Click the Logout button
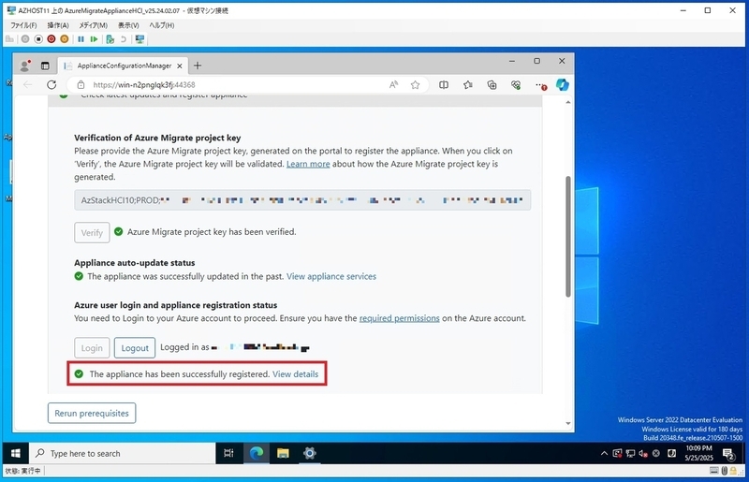This screenshot has width=749, height=482. pos(135,348)
